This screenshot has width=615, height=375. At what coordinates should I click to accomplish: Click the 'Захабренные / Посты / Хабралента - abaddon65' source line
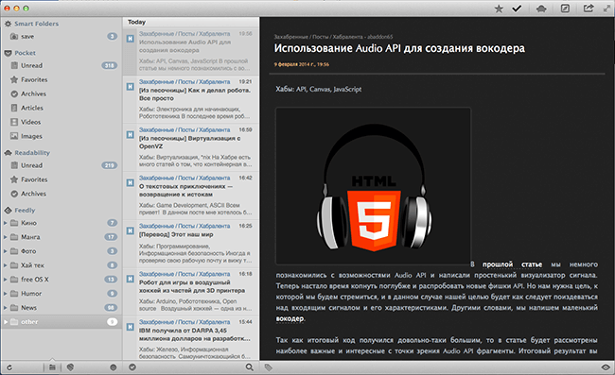point(333,37)
